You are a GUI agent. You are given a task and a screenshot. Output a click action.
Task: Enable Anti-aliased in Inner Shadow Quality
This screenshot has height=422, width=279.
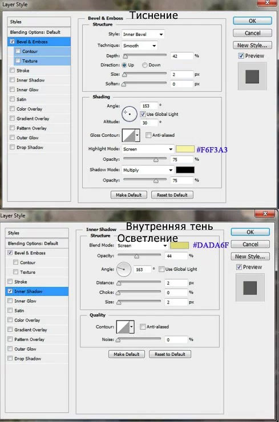click(143, 327)
